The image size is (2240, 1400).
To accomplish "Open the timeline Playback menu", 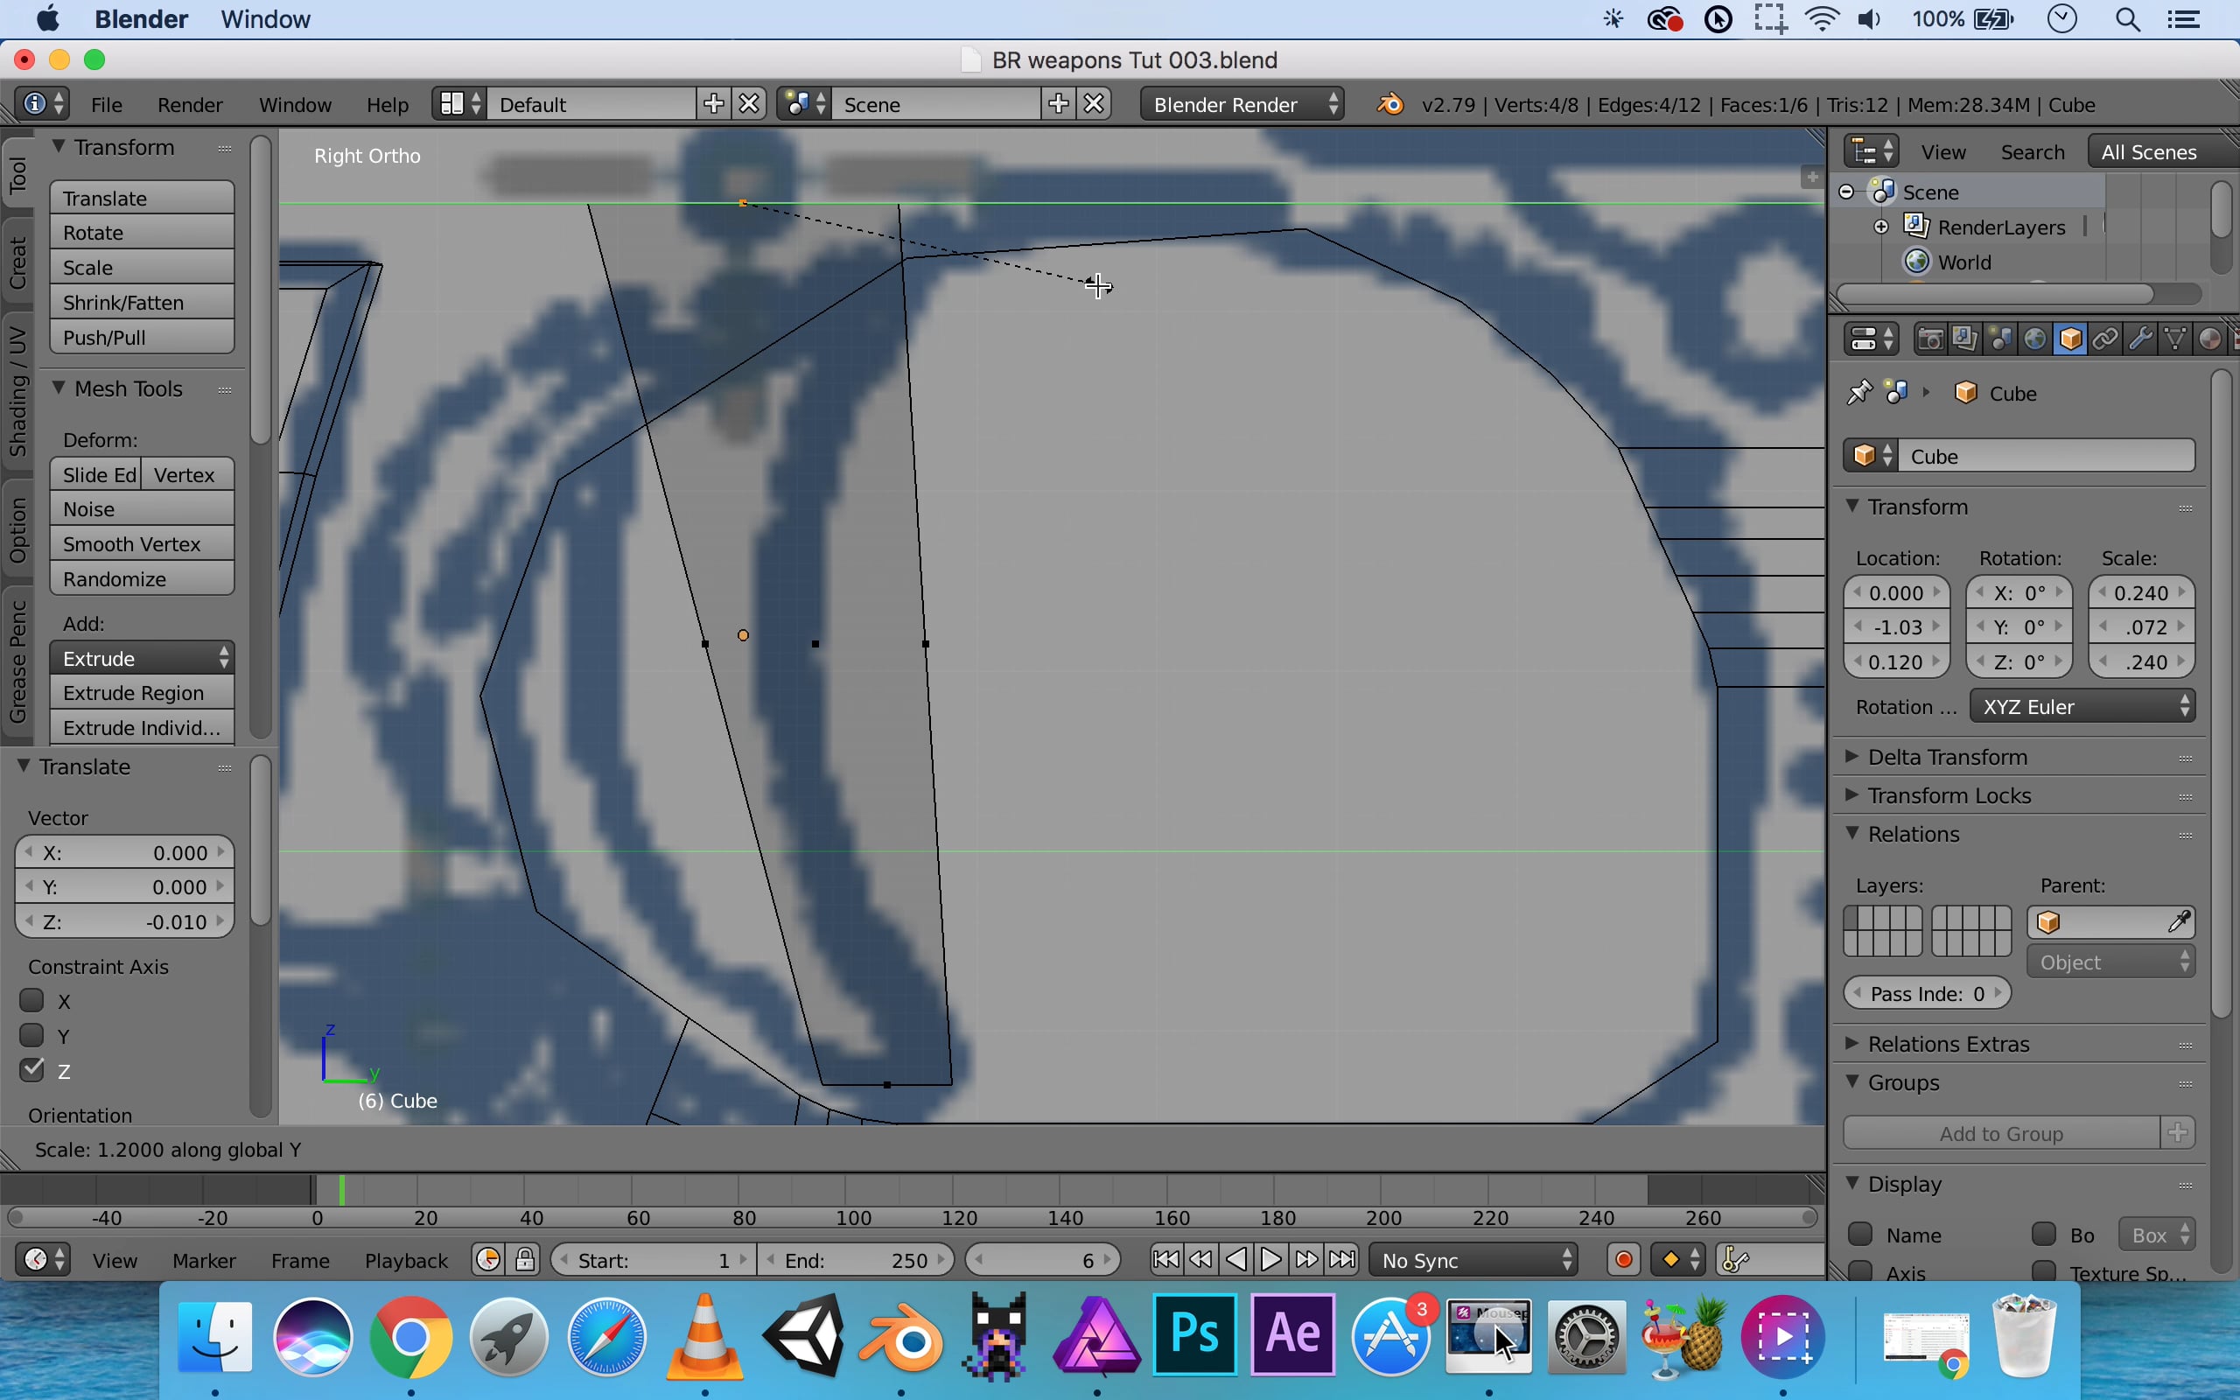I will pyautogui.click(x=405, y=1260).
